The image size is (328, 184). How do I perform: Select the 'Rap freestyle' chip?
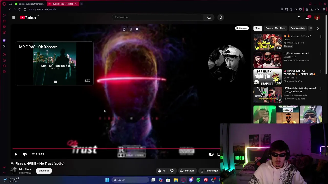point(298,28)
